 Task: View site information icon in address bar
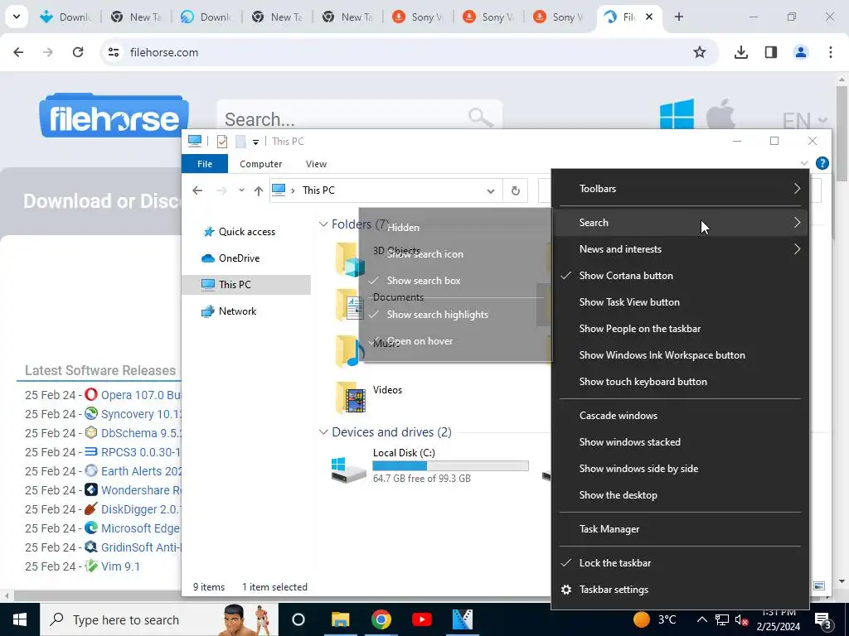pos(113,52)
